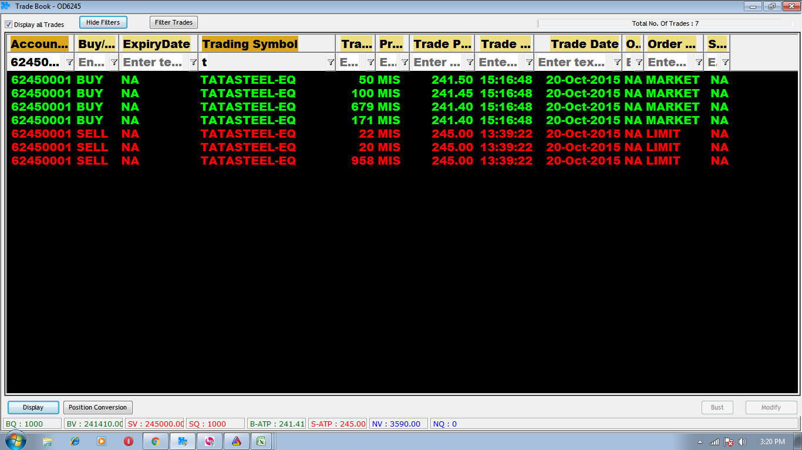The width and height of the screenshot is (802, 450).
Task: Open the ExpiryDate column filter dropdown
Action: click(193, 62)
